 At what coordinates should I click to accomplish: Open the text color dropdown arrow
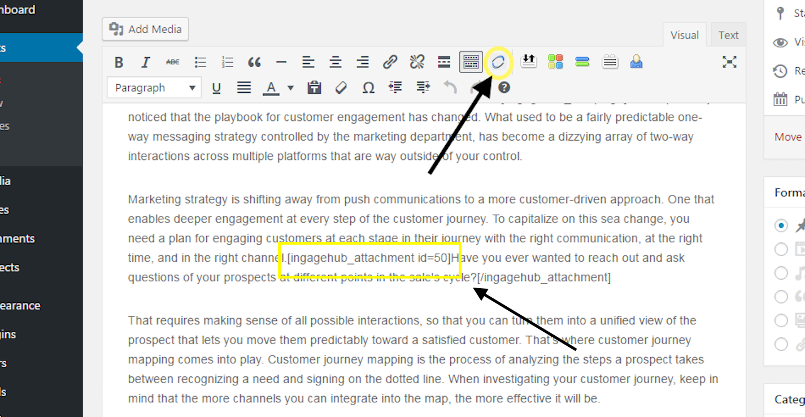(x=290, y=88)
